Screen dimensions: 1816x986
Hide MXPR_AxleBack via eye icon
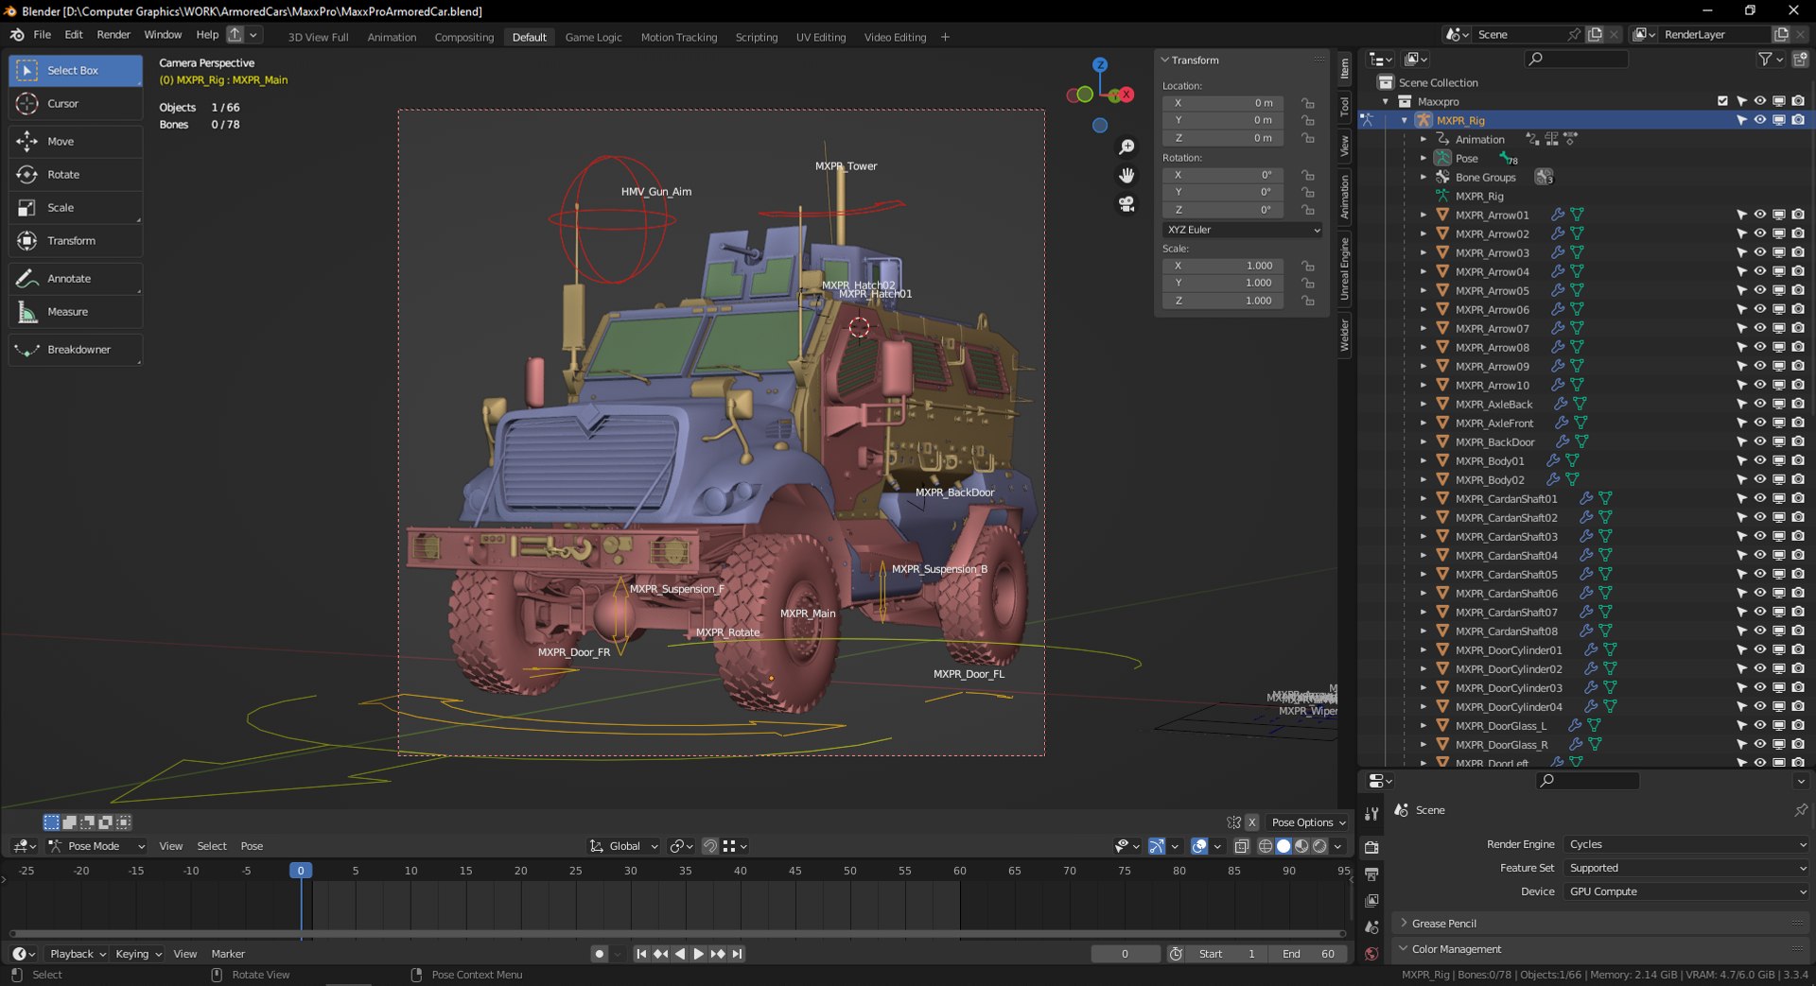click(x=1760, y=404)
